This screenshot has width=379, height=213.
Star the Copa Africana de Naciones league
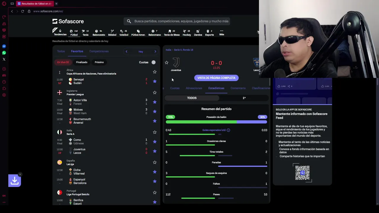coord(155,72)
